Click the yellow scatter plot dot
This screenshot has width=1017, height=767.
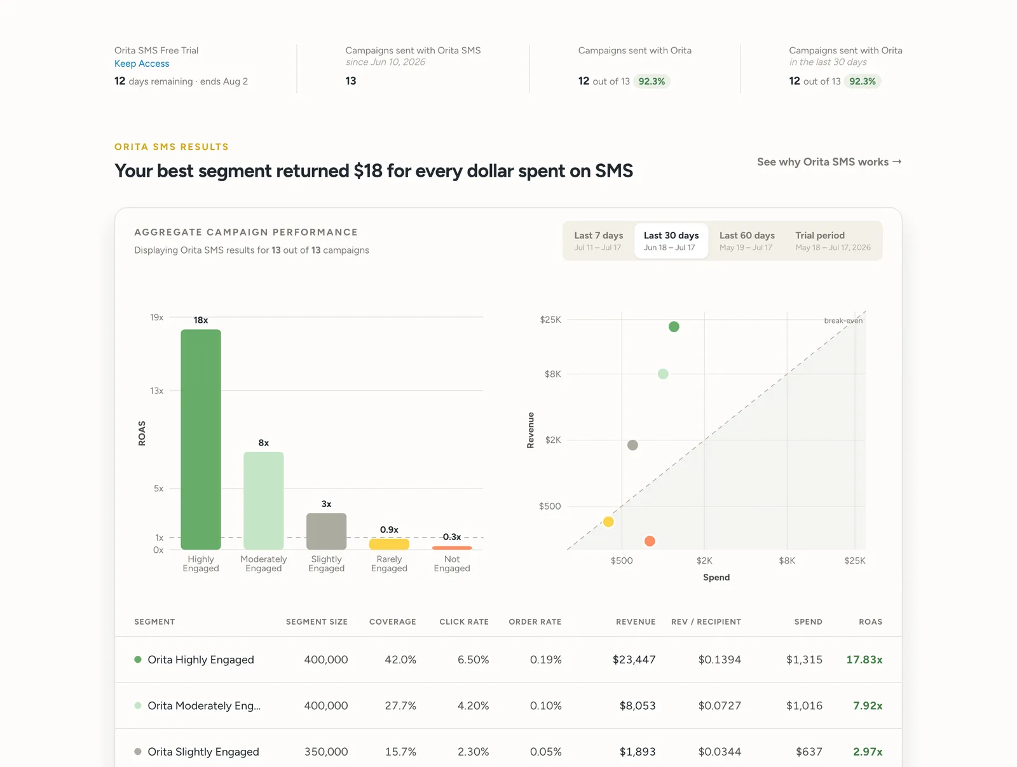tap(608, 522)
